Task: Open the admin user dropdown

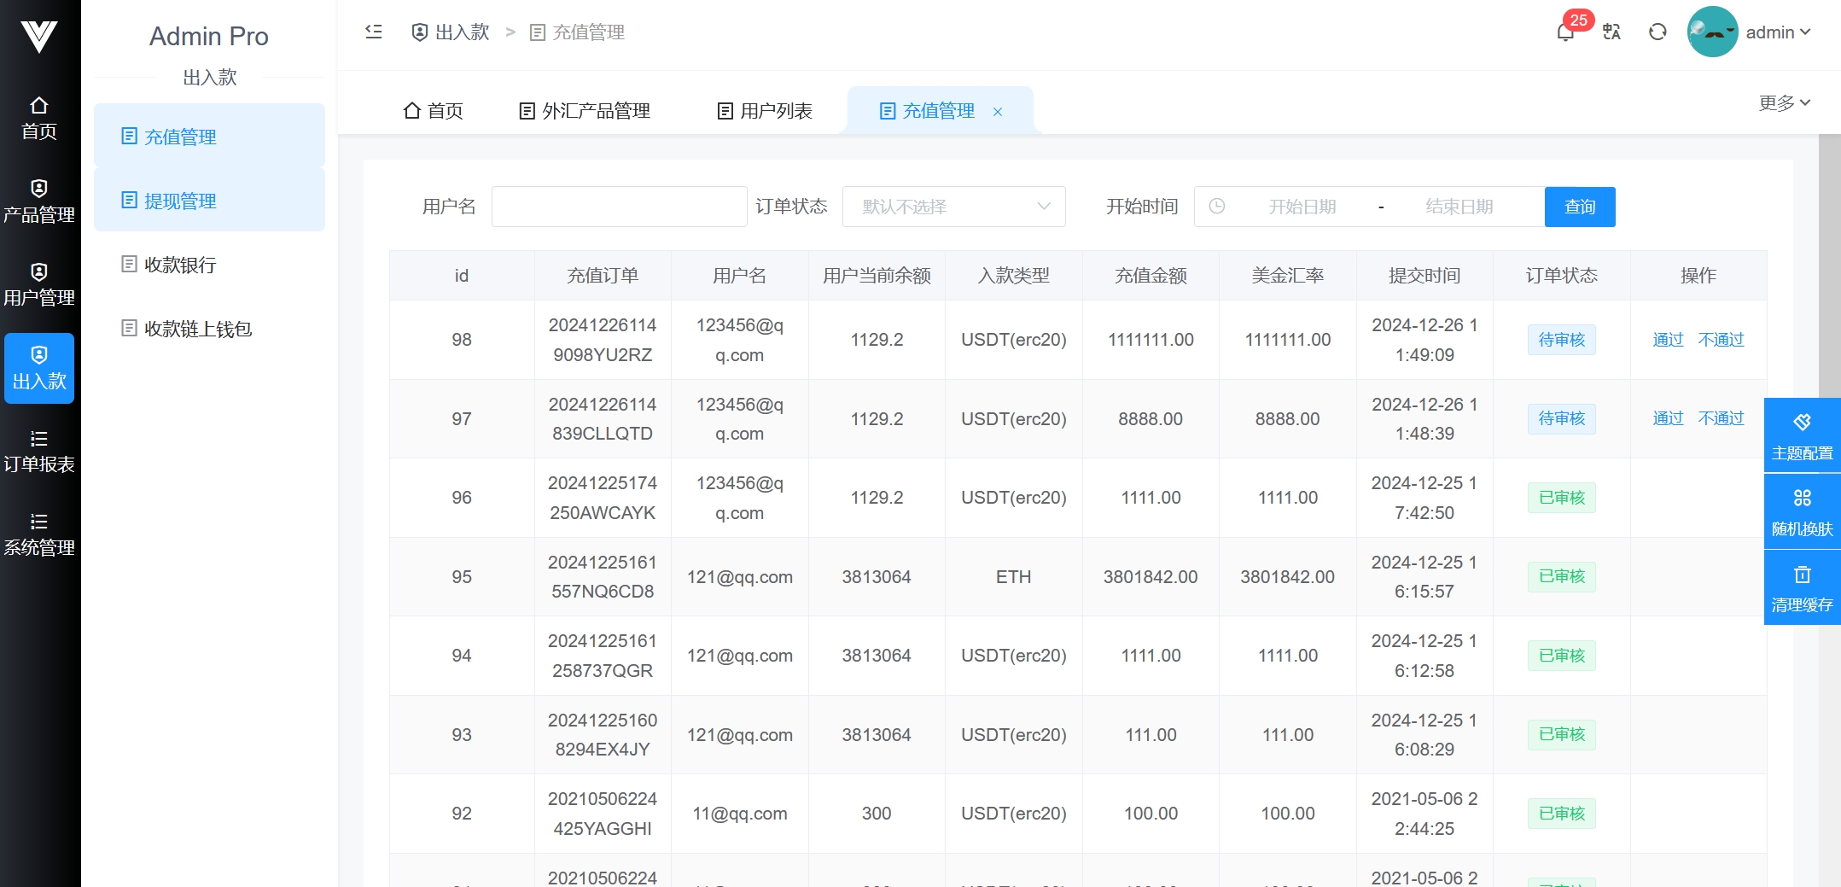Action: [1779, 32]
